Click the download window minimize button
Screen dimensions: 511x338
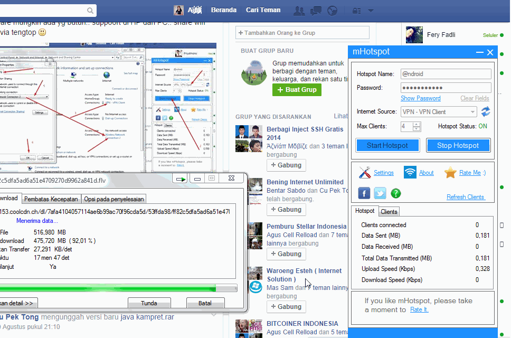tap(197, 179)
